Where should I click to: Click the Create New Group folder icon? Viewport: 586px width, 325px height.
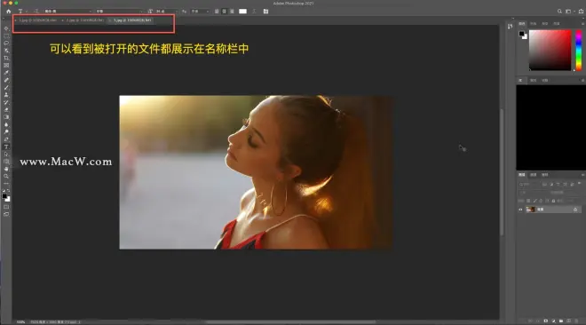561,321
